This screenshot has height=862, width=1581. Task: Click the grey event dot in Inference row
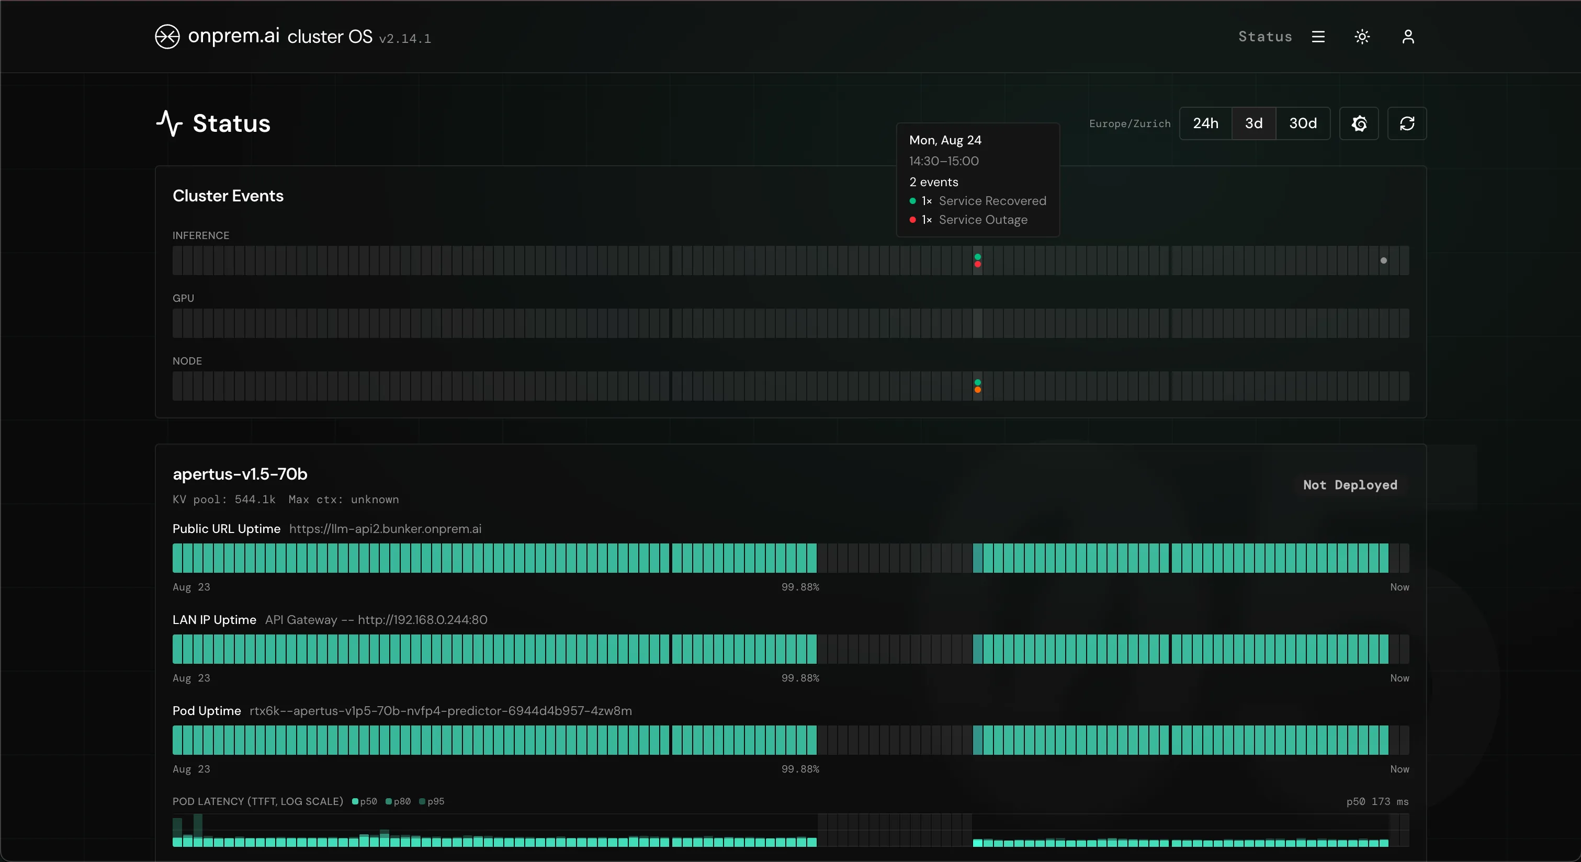coord(1383,261)
